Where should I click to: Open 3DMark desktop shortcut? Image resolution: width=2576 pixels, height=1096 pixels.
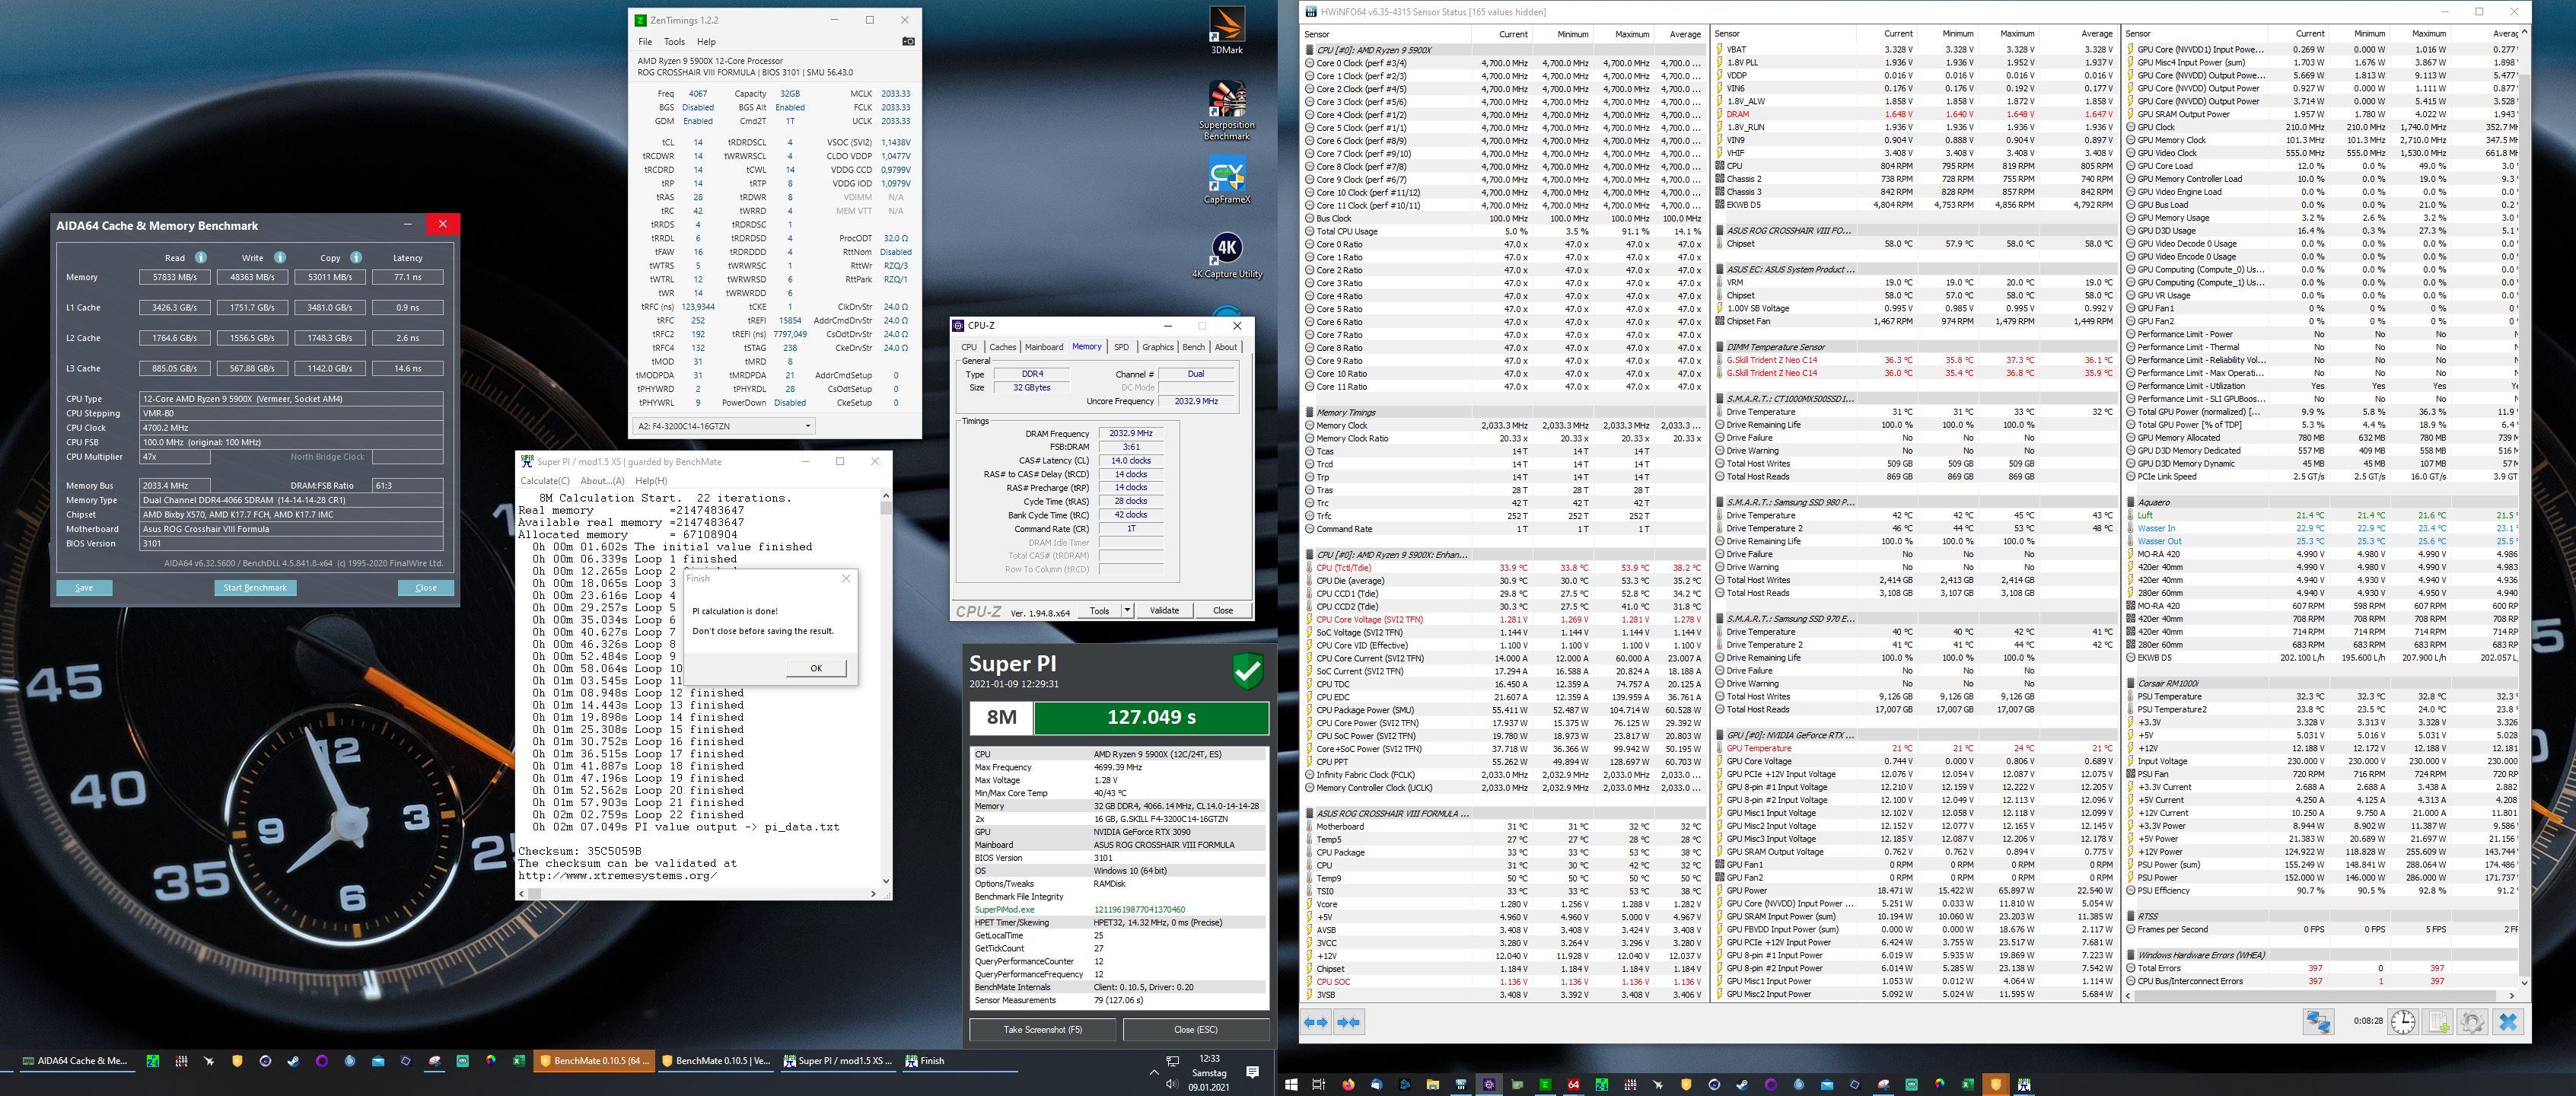1227,30
